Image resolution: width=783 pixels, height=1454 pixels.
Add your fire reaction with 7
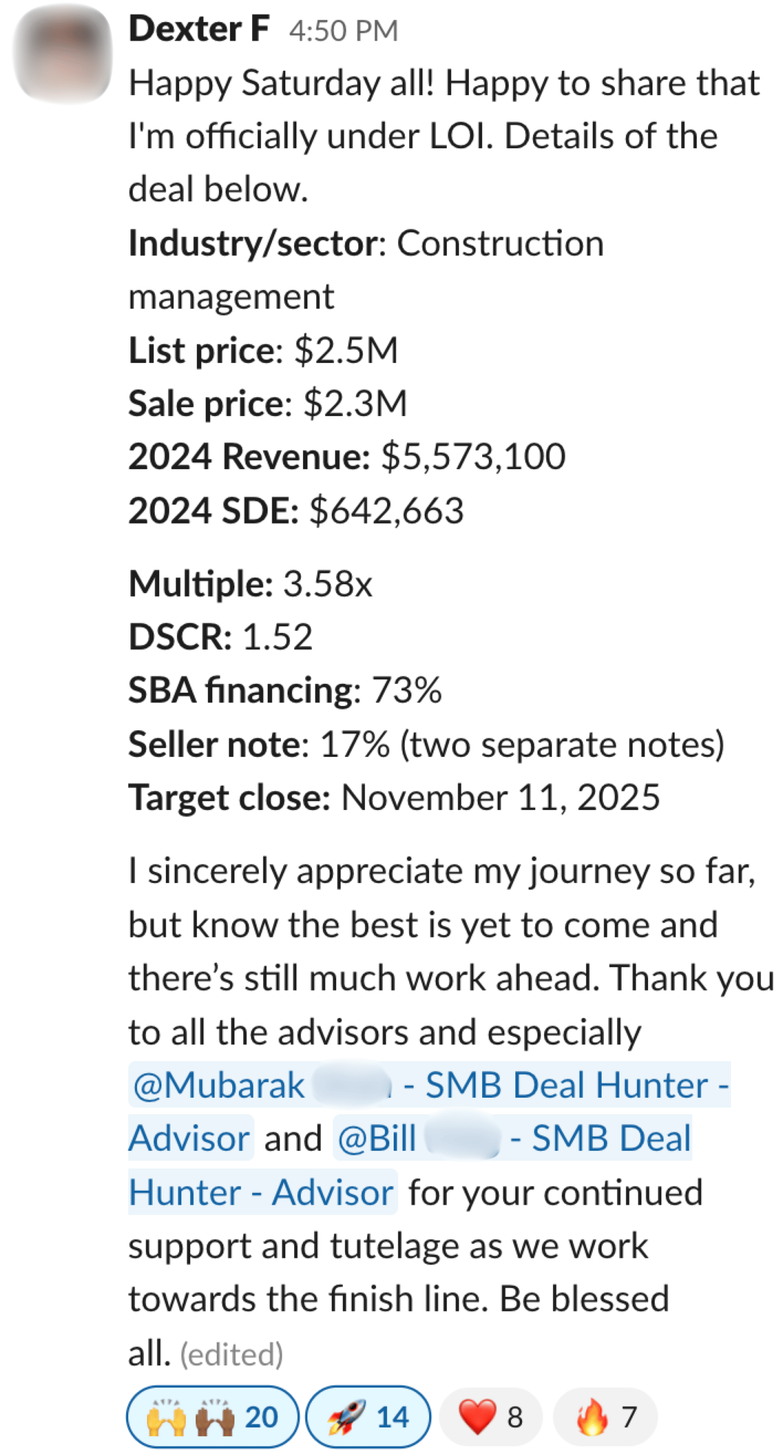pos(605,1417)
